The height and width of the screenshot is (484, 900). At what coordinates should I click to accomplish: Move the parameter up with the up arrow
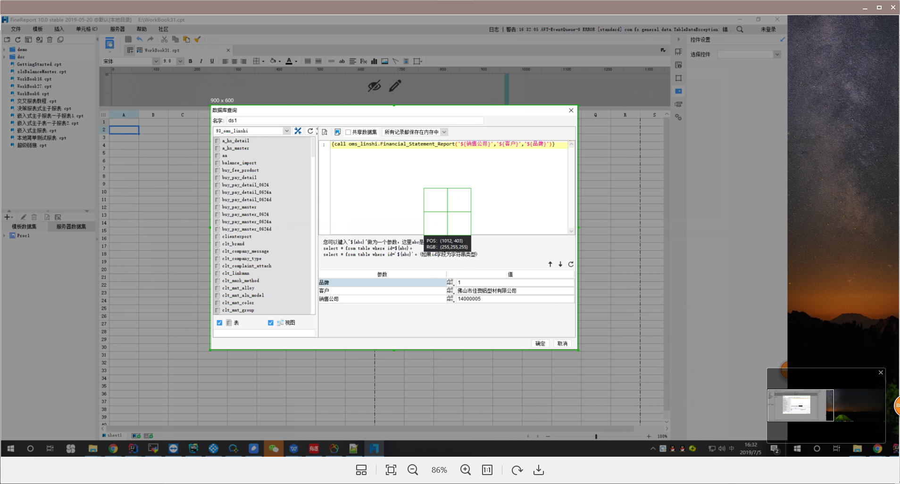pos(550,264)
